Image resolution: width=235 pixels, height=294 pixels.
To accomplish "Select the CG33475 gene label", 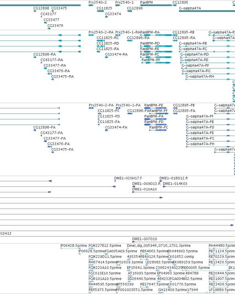I will 59,8.
